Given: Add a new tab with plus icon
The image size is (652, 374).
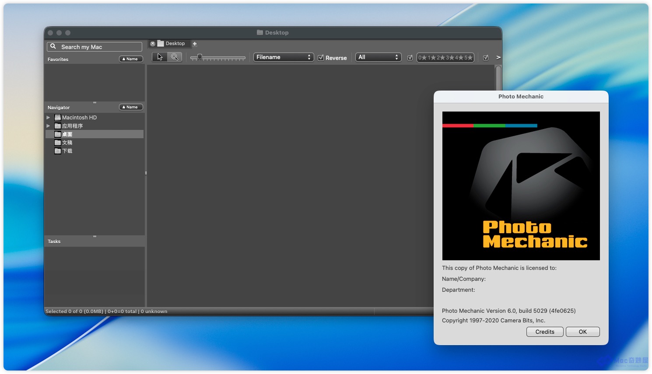Looking at the screenshot, I should tap(195, 44).
